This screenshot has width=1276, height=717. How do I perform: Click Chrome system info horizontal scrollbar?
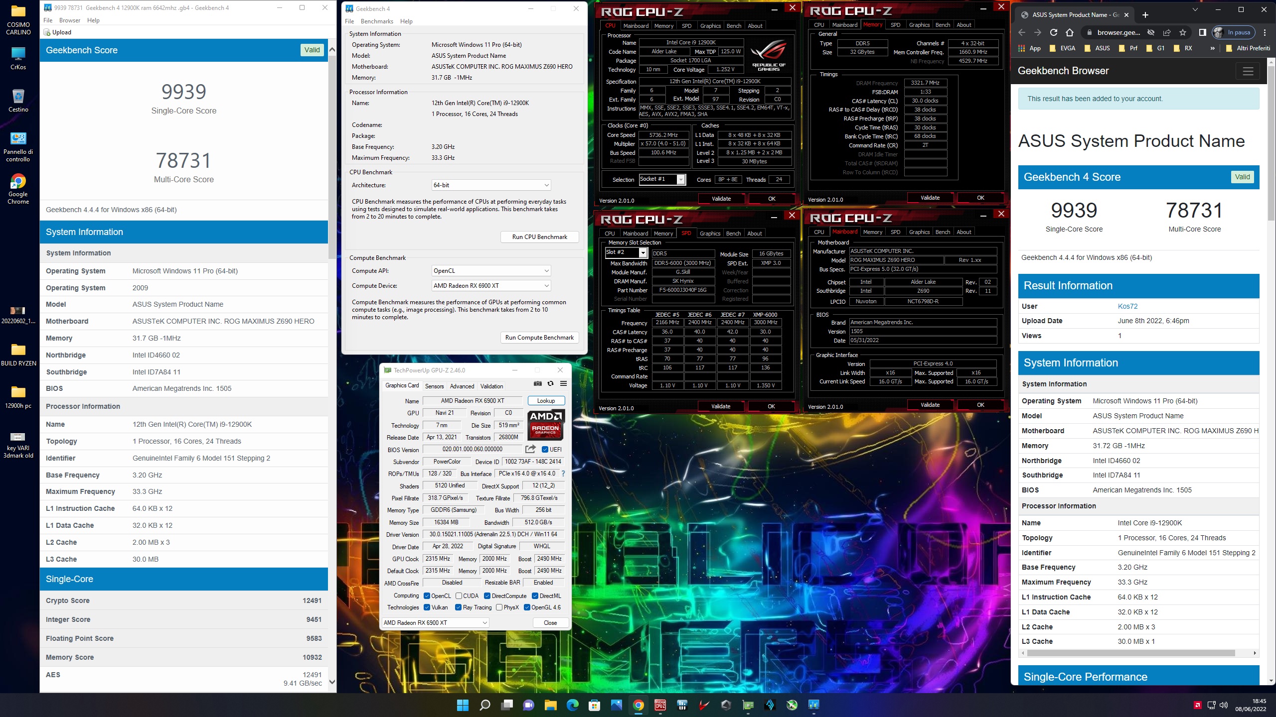pos(1130,653)
